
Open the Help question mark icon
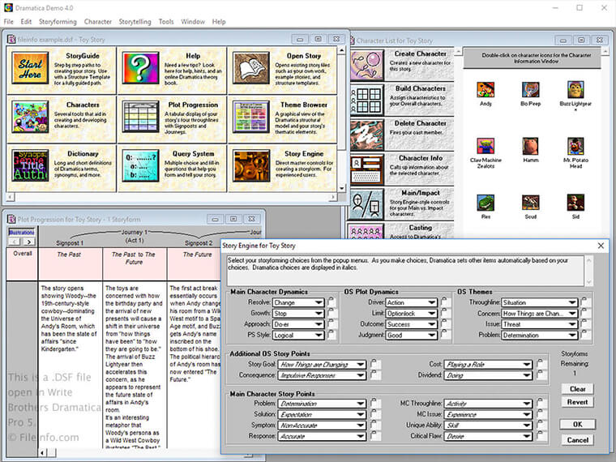coord(141,67)
